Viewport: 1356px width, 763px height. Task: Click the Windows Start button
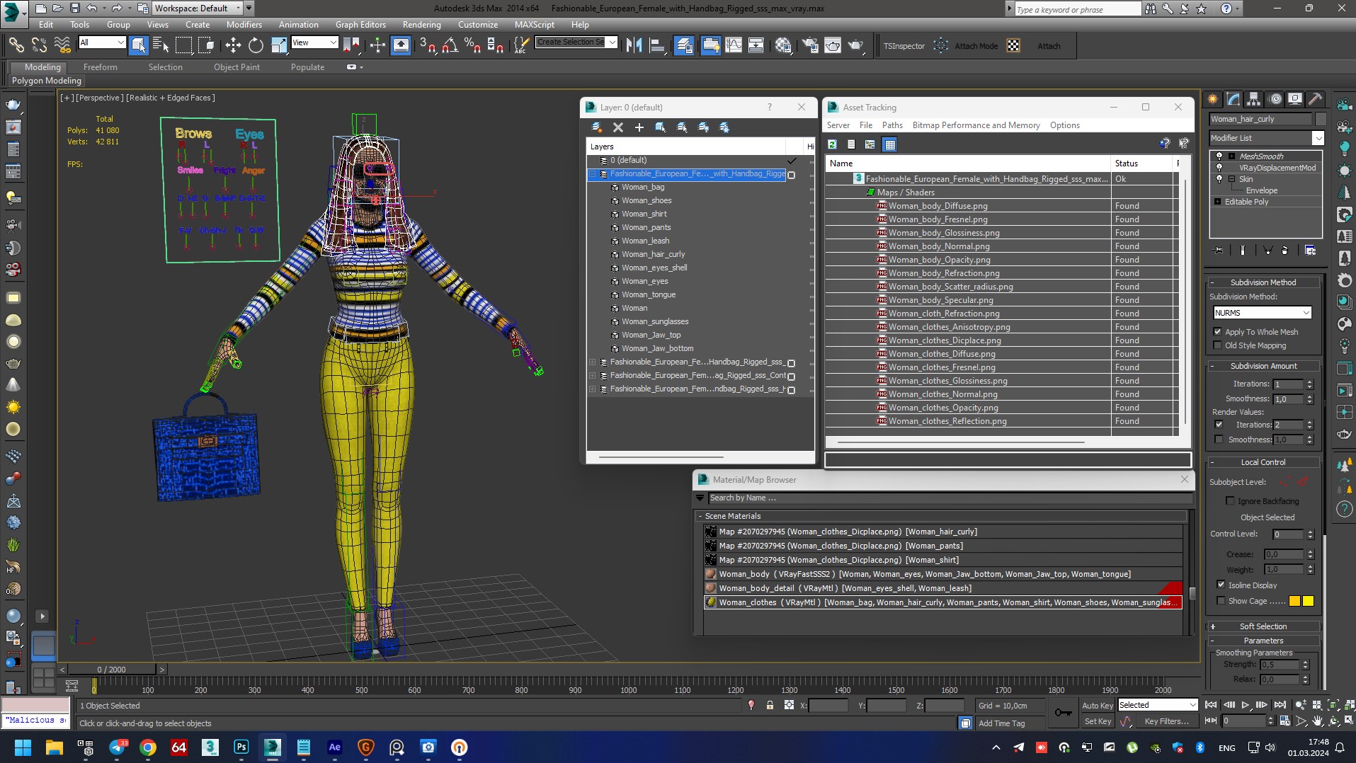(x=23, y=747)
